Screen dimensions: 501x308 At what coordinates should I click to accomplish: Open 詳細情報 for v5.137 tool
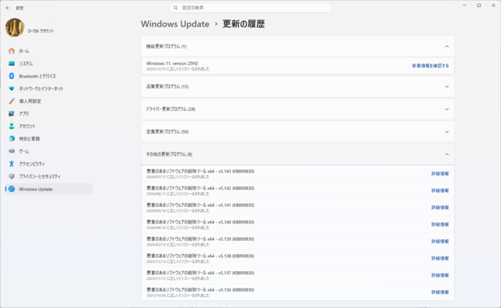440,275
